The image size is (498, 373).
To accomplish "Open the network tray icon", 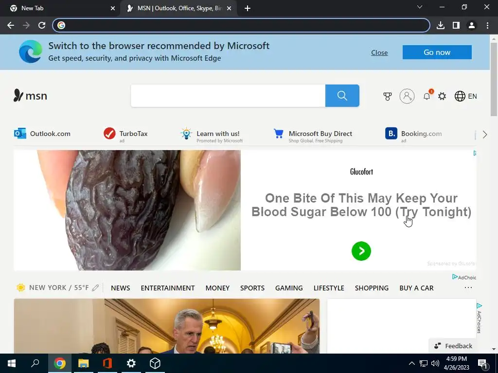I will (x=424, y=363).
